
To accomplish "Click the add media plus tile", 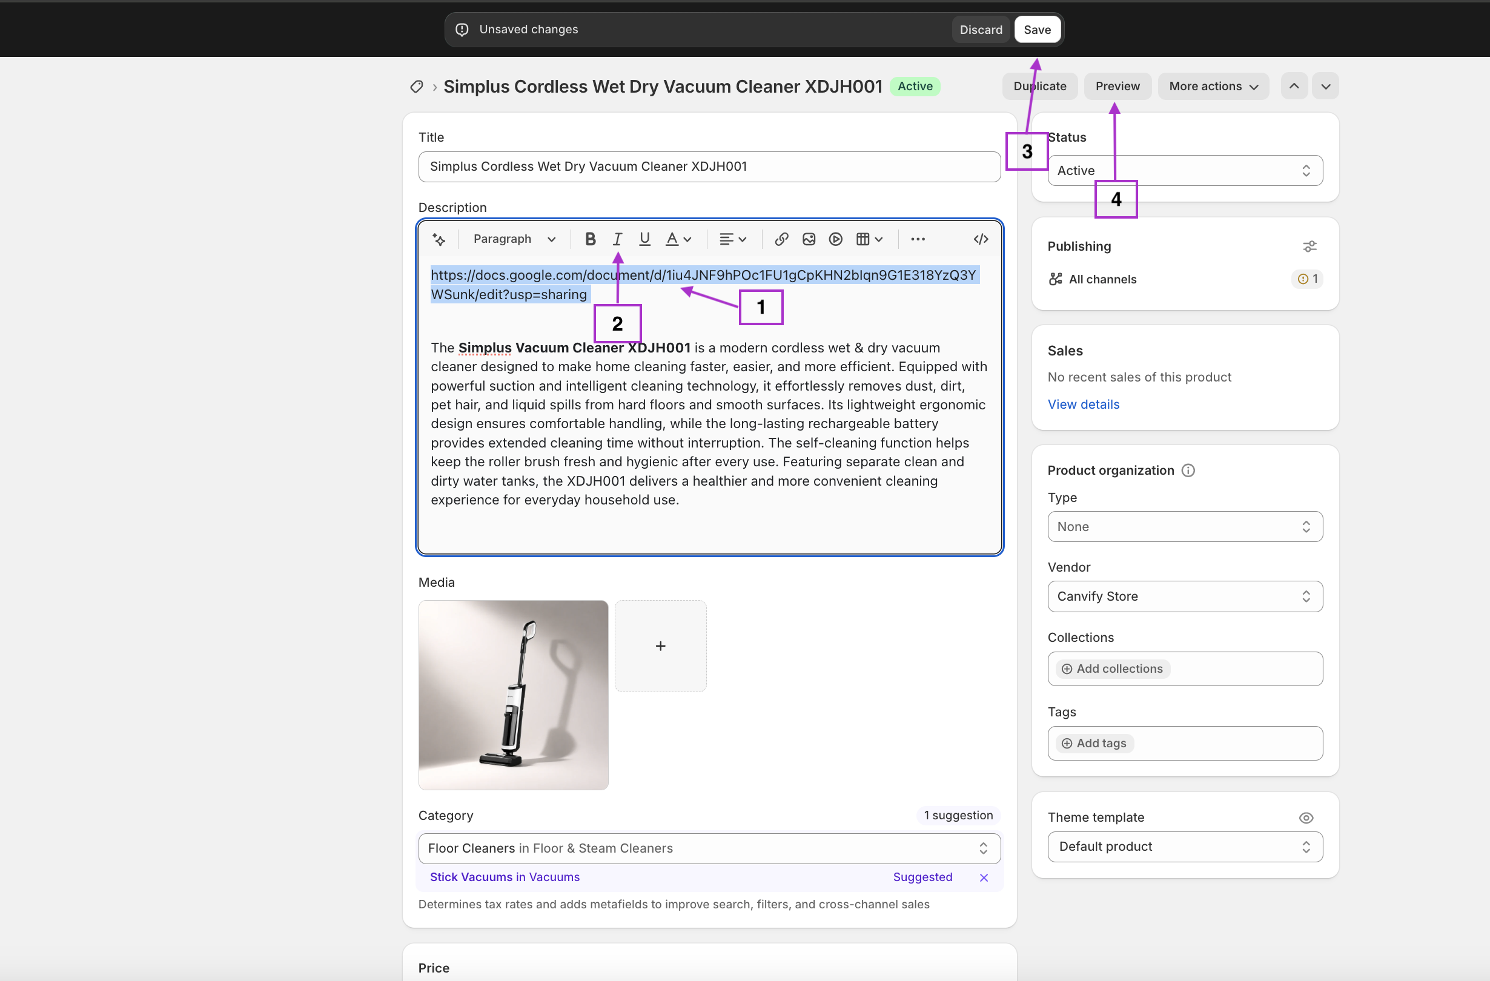I will tap(660, 646).
